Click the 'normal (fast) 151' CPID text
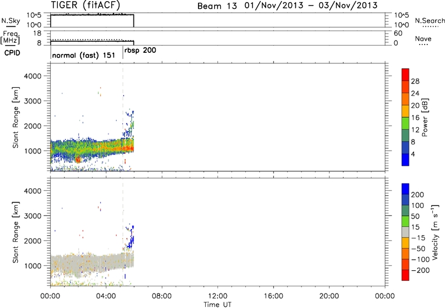 pos(83,55)
